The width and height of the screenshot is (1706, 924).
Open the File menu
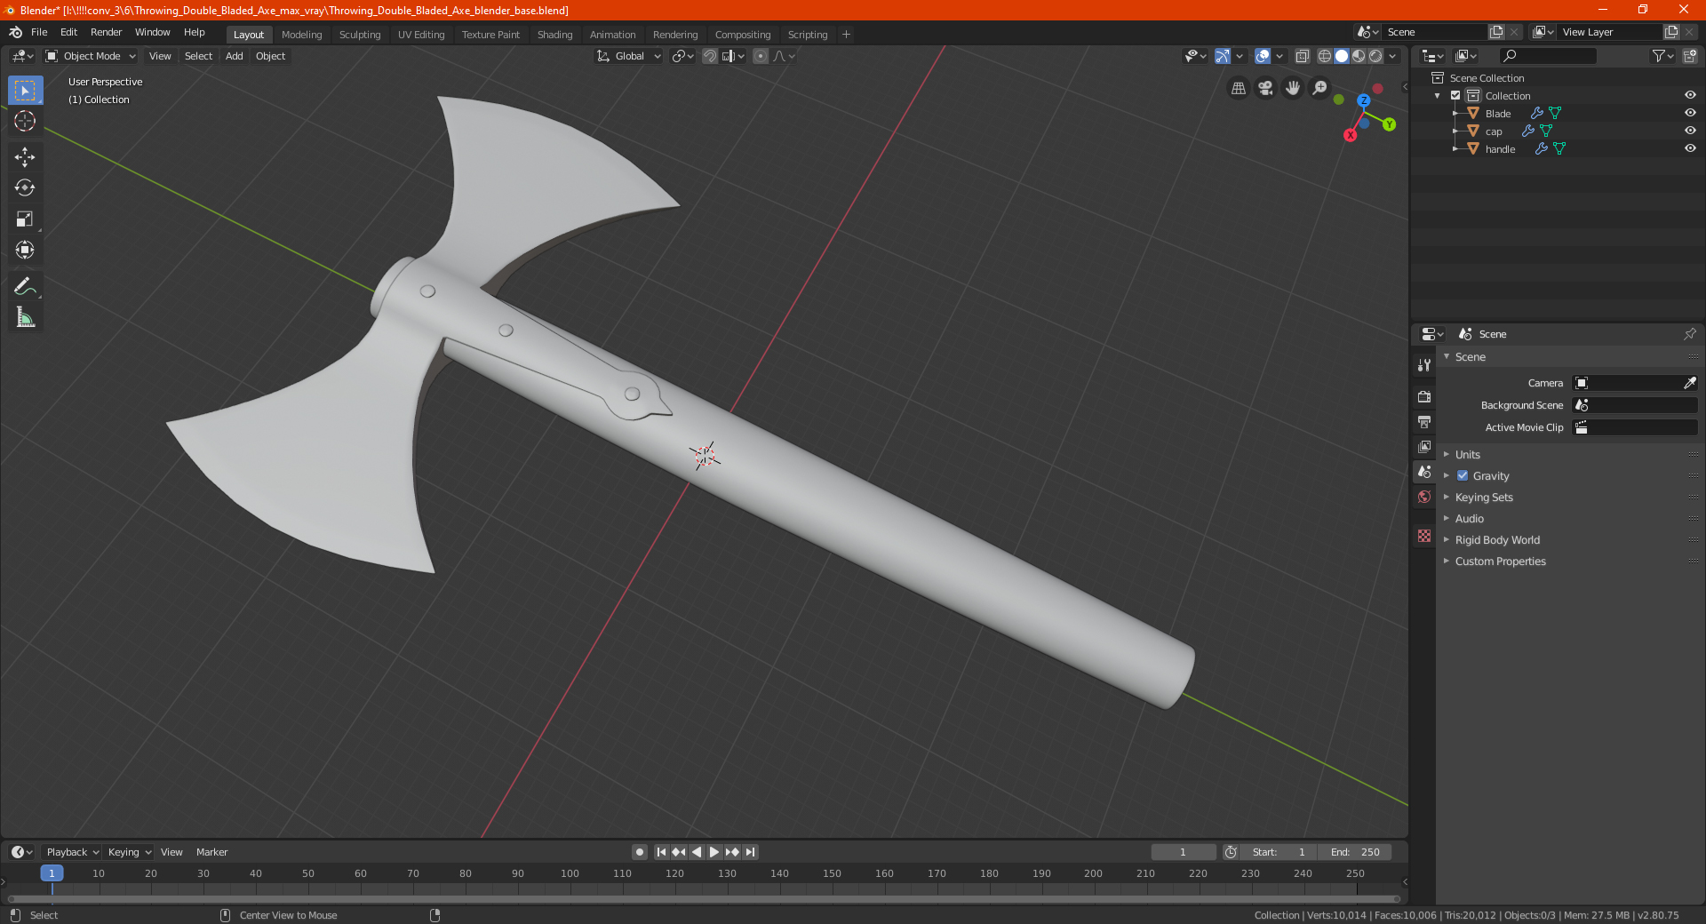[x=39, y=32]
